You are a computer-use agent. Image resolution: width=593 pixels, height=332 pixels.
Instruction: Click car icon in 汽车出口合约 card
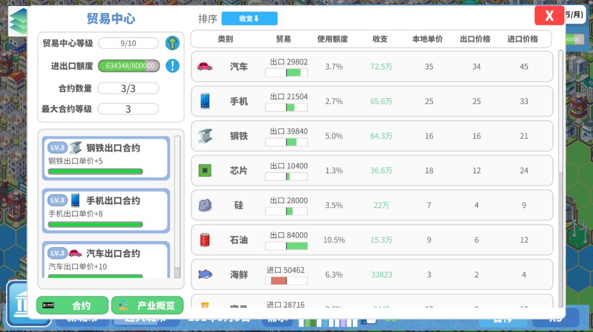pos(75,253)
